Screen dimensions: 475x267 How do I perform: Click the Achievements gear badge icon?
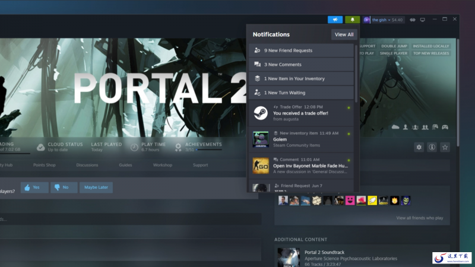(178, 147)
